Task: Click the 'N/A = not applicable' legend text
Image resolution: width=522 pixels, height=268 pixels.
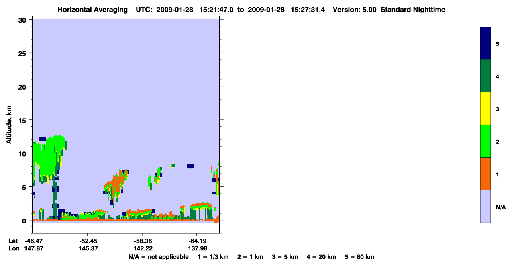Action: pyautogui.click(x=158, y=257)
